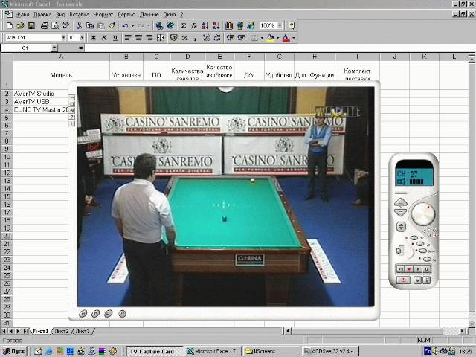The image size is (476, 357).
Task: Click the round jog dial on the remote
Action: tap(423, 214)
